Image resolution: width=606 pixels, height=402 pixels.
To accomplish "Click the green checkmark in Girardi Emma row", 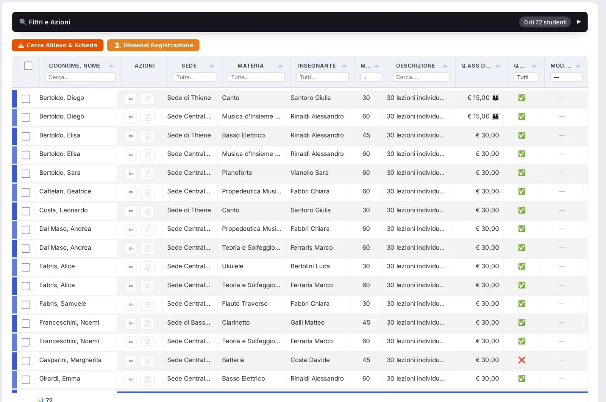I will tap(522, 379).
